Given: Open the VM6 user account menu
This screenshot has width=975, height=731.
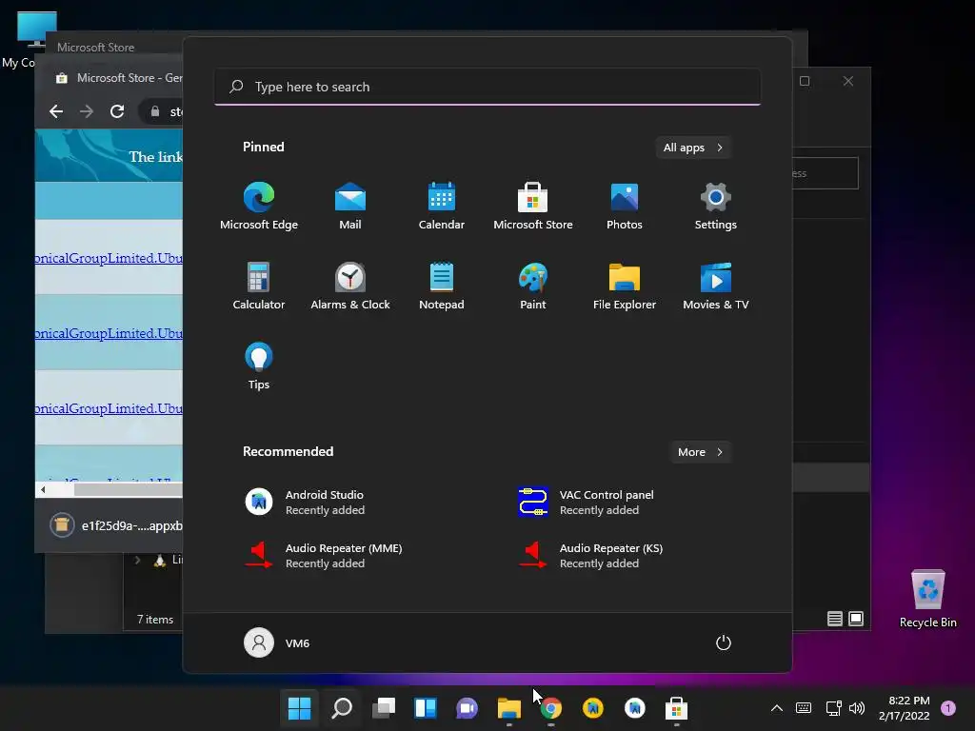Looking at the screenshot, I should [x=277, y=642].
